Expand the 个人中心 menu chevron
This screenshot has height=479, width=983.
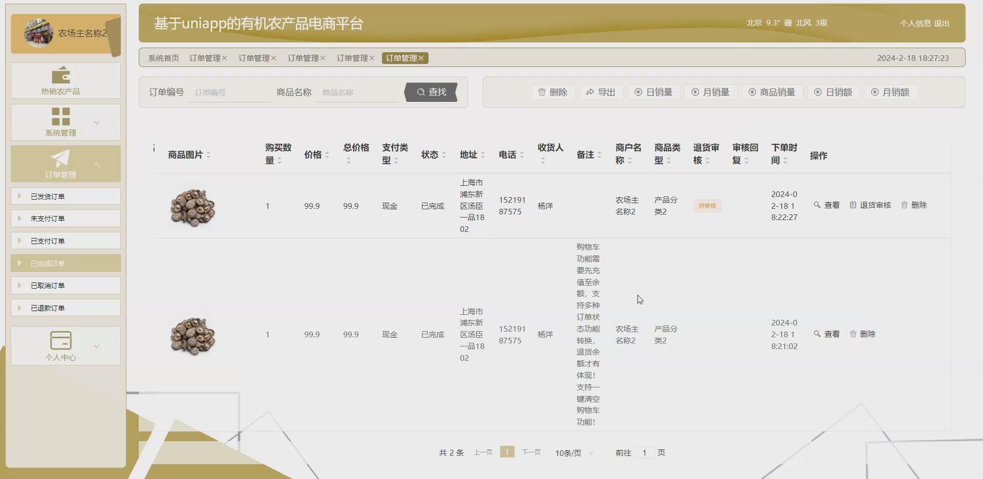pos(97,346)
